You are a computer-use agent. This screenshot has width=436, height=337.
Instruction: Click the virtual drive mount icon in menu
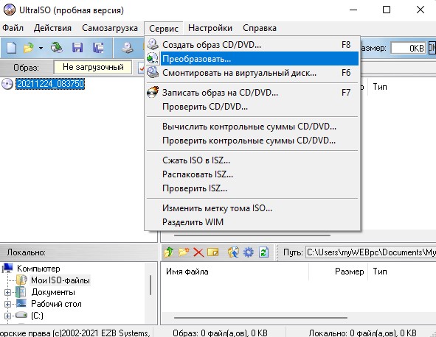[153, 73]
